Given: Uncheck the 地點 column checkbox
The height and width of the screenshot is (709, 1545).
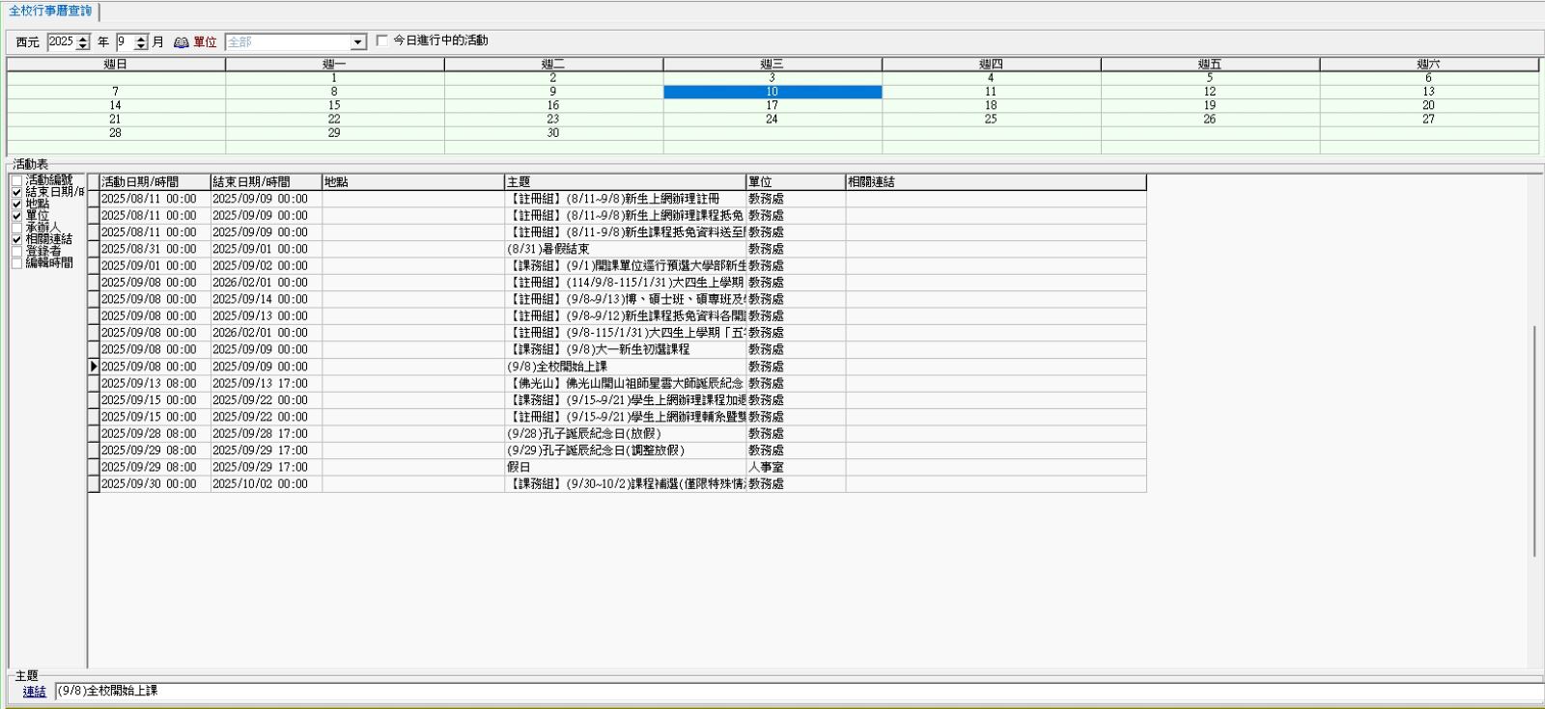Looking at the screenshot, I should 16,204.
